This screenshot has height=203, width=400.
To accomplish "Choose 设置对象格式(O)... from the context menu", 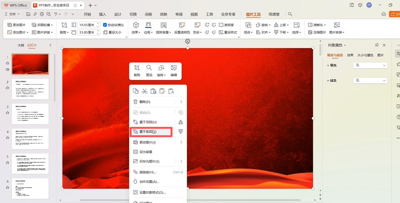I will (x=158, y=193).
